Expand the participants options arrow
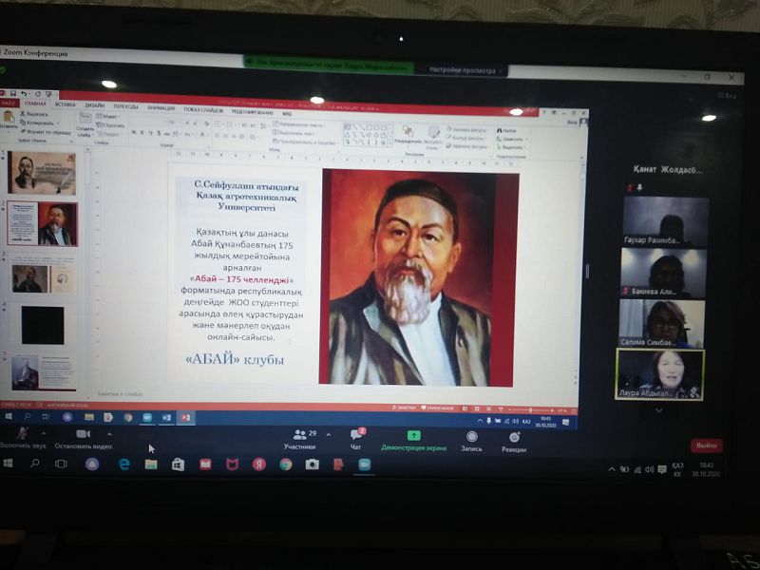 tap(329, 435)
